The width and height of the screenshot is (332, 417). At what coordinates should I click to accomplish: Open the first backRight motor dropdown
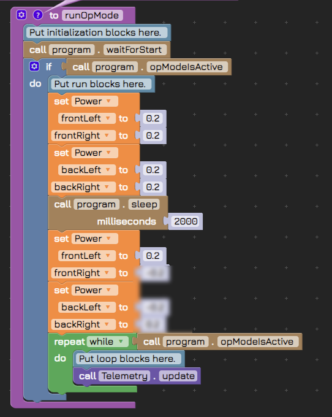coord(83,187)
